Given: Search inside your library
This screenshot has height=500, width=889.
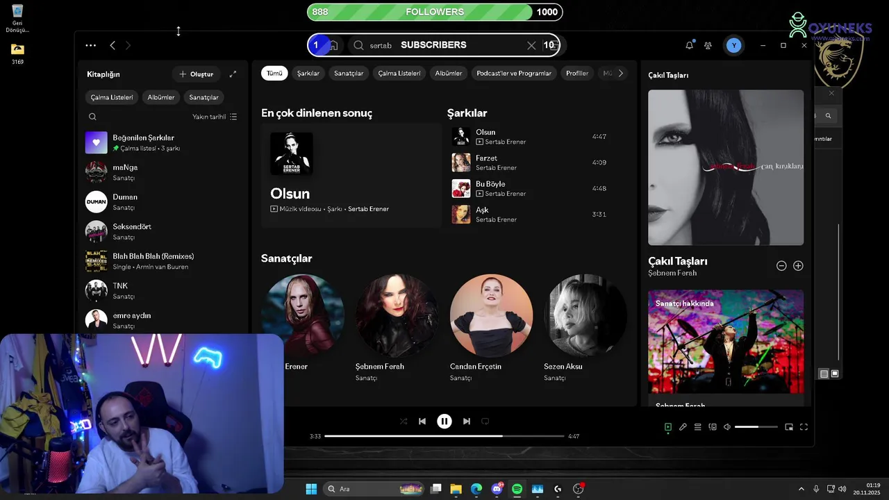Looking at the screenshot, I should tap(92, 117).
